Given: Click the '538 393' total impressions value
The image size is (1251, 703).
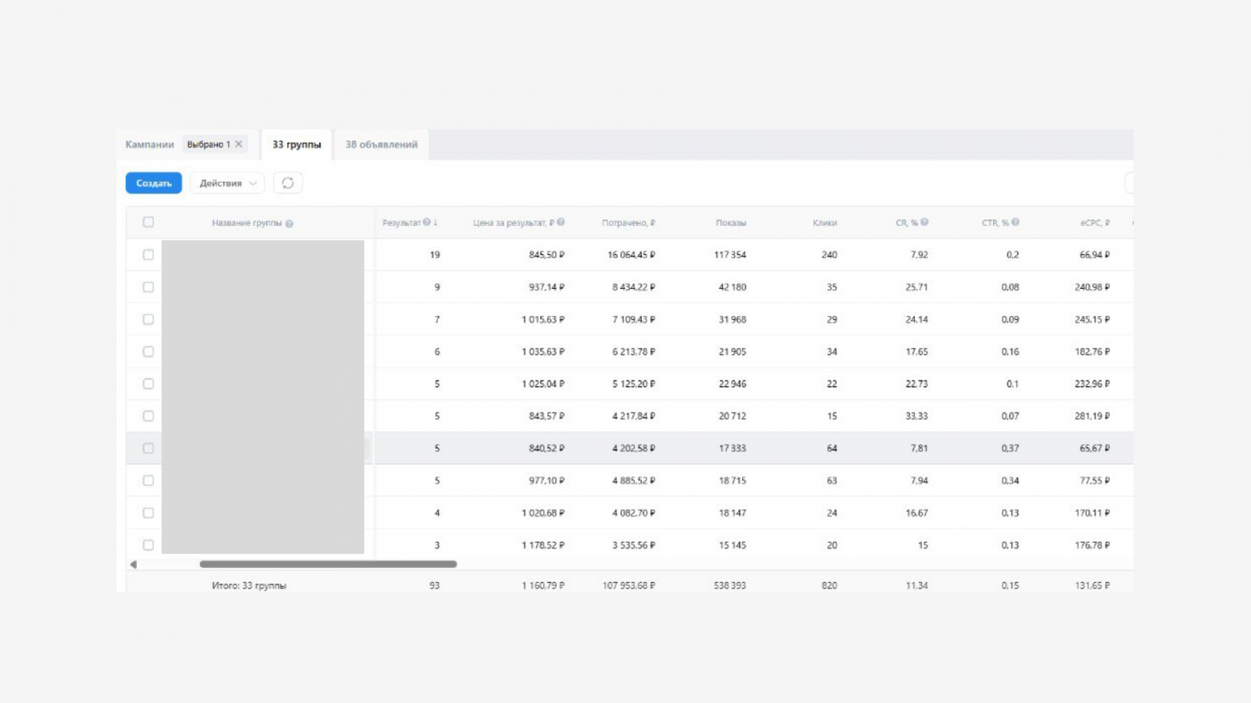Looking at the screenshot, I should (x=730, y=586).
